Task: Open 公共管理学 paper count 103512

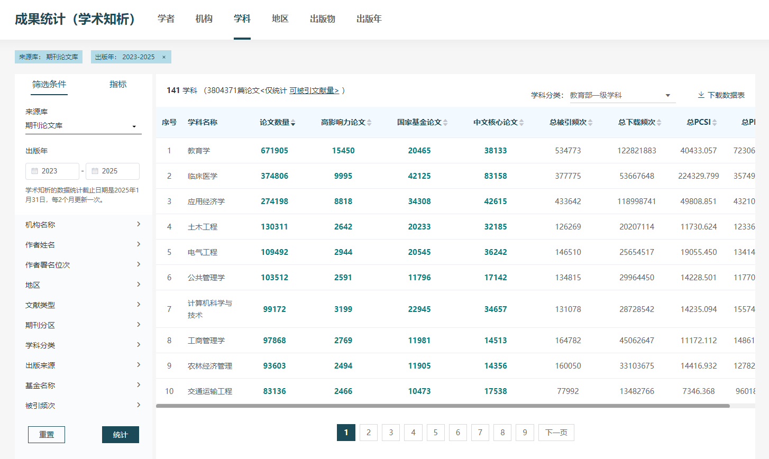Action: tap(274, 278)
